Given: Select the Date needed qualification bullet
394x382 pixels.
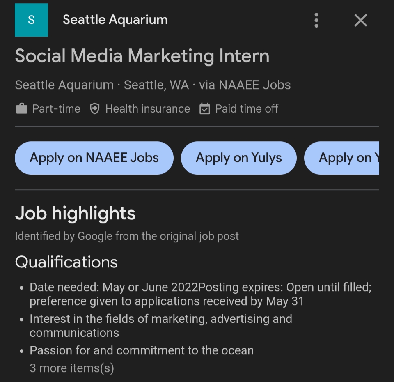Looking at the screenshot, I should [x=200, y=294].
